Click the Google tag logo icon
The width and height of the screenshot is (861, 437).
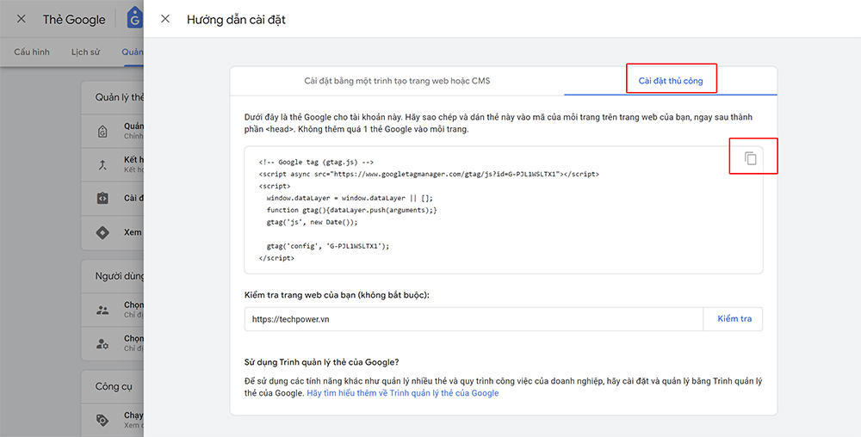pyautogui.click(x=133, y=19)
